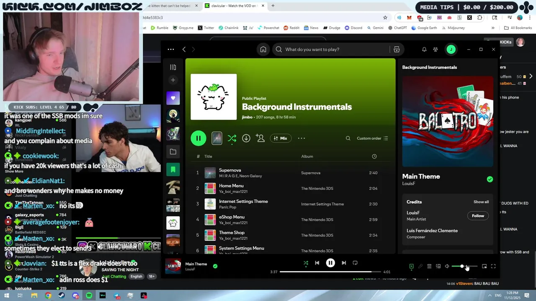Select the Theme Shop track
The image size is (536, 301).
point(232,232)
